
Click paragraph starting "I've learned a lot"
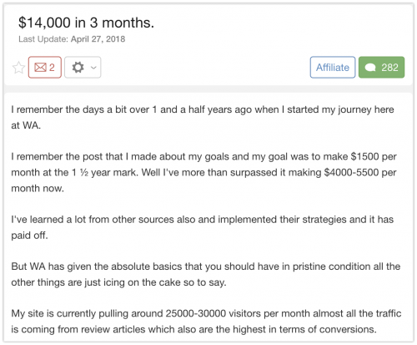pos(203,227)
